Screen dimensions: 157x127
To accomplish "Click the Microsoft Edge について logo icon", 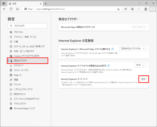I will pyautogui.click(x=11, y=108).
